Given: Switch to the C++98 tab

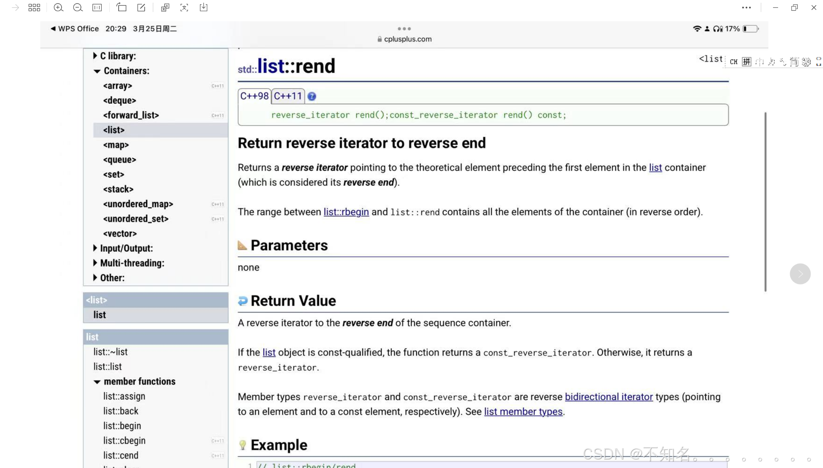Looking at the screenshot, I should (x=254, y=96).
